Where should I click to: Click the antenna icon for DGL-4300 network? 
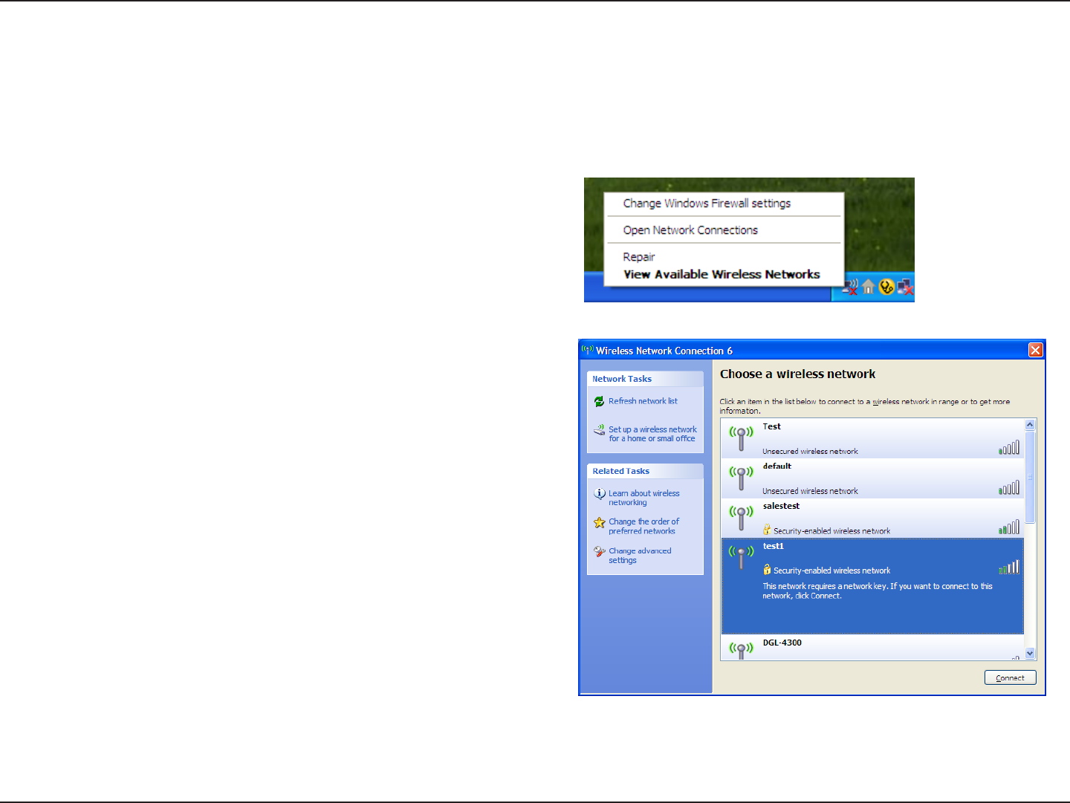(x=741, y=651)
